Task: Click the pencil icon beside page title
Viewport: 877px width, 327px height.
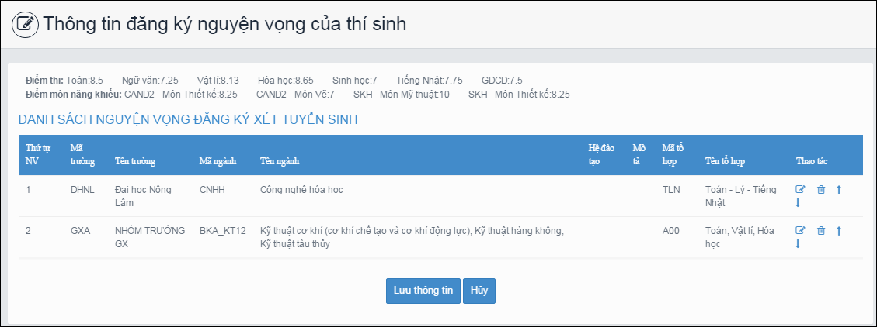Action: tap(25, 24)
